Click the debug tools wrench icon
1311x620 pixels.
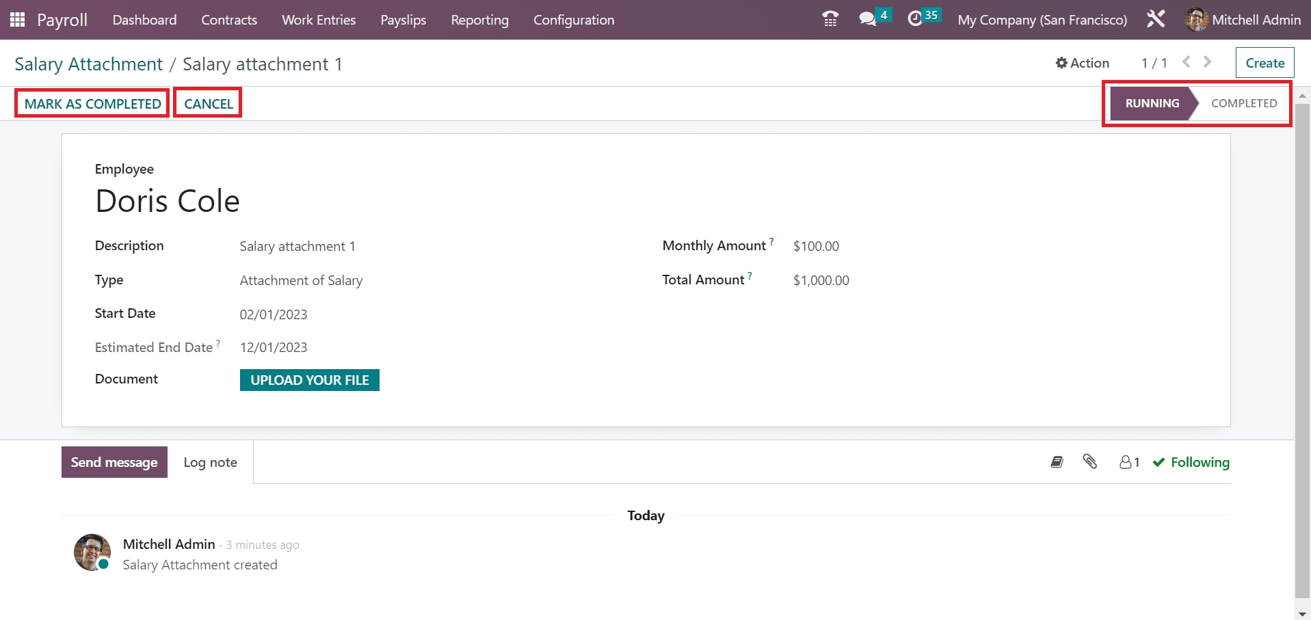1156,19
